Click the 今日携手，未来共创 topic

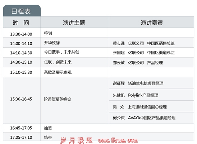pos(61,52)
